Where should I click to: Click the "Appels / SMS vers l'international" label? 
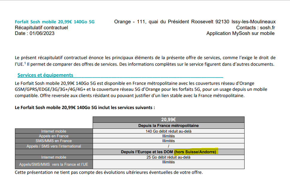(54, 146)
